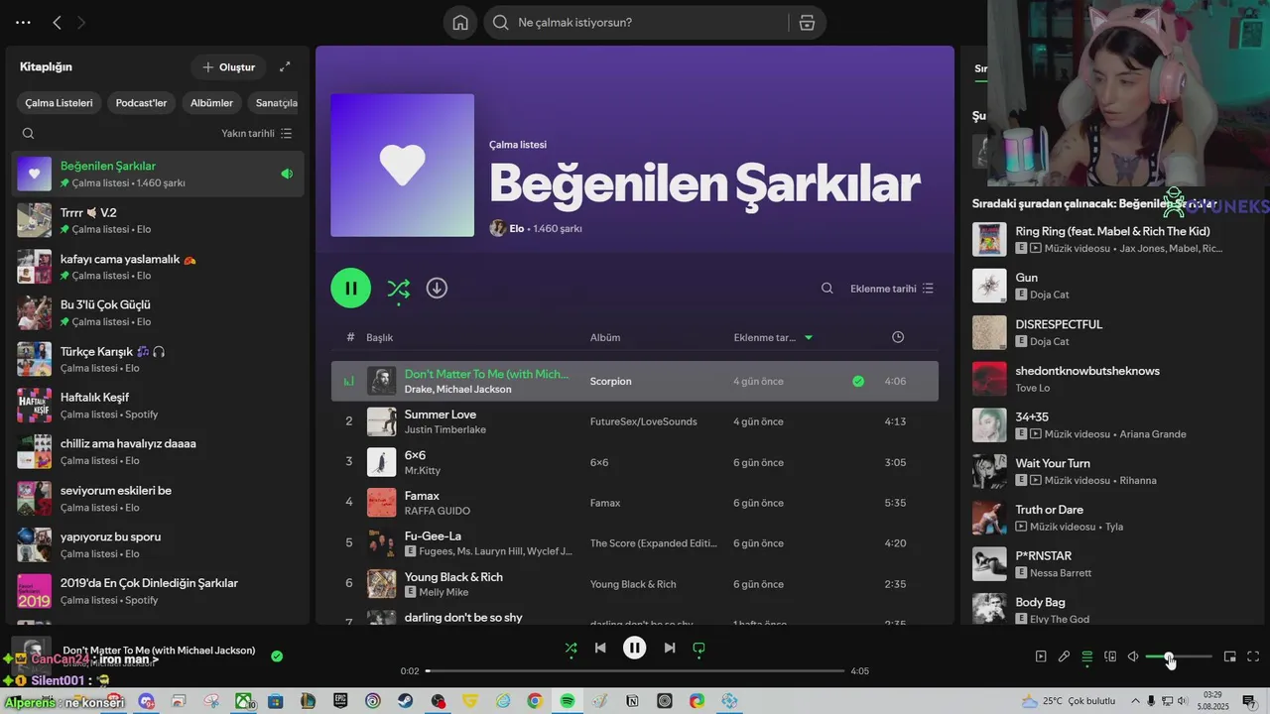Open Elo profile link under playlist title
1270x714 pixels.
pyautogui.click(x=516, y=228)
